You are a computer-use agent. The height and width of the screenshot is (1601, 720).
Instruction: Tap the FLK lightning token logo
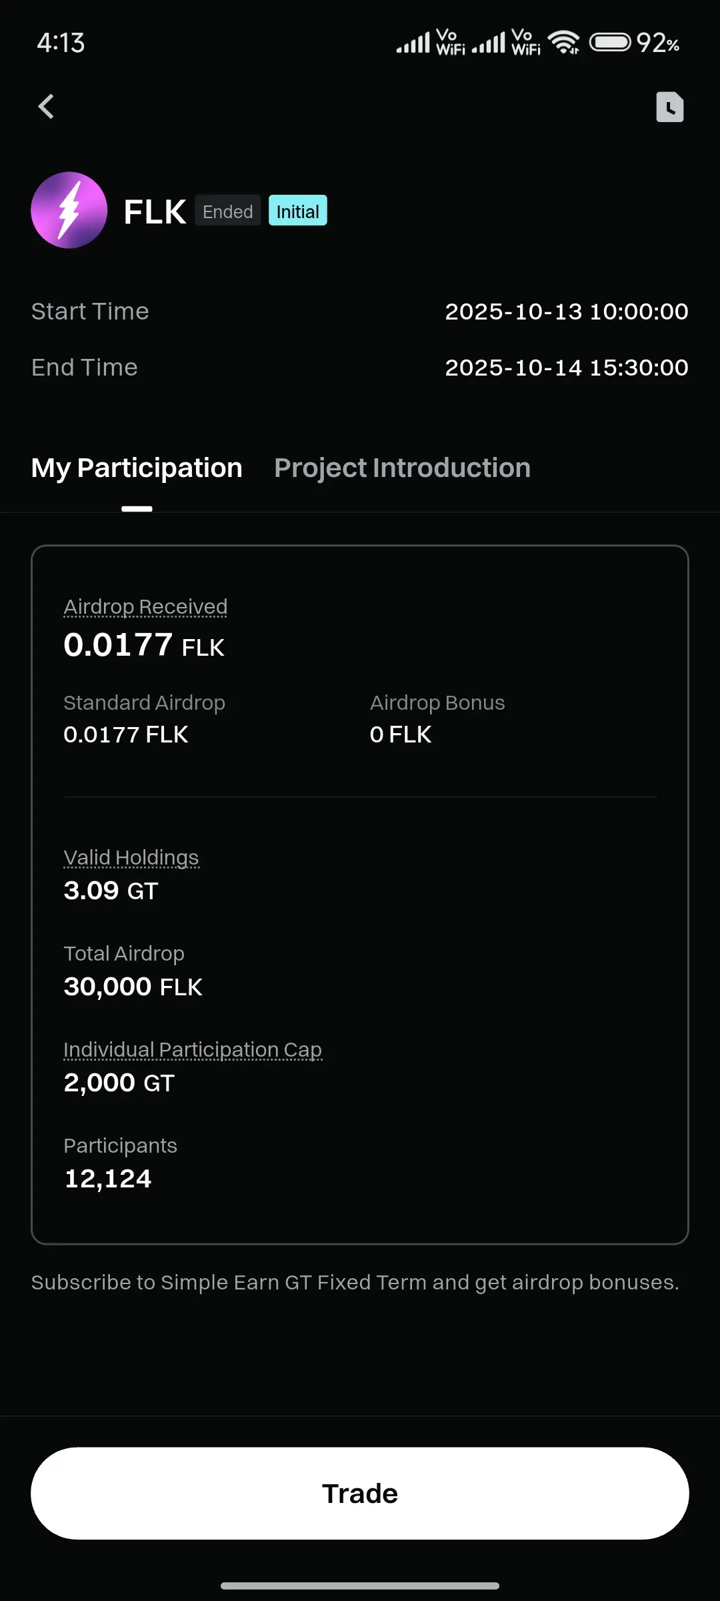coord(69,210)
